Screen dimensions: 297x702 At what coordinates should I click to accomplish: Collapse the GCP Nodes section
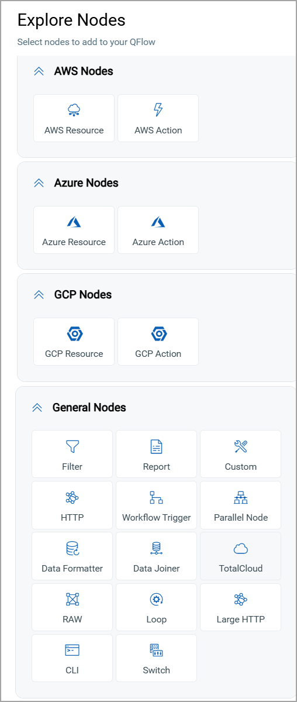[x=39, y=295]
